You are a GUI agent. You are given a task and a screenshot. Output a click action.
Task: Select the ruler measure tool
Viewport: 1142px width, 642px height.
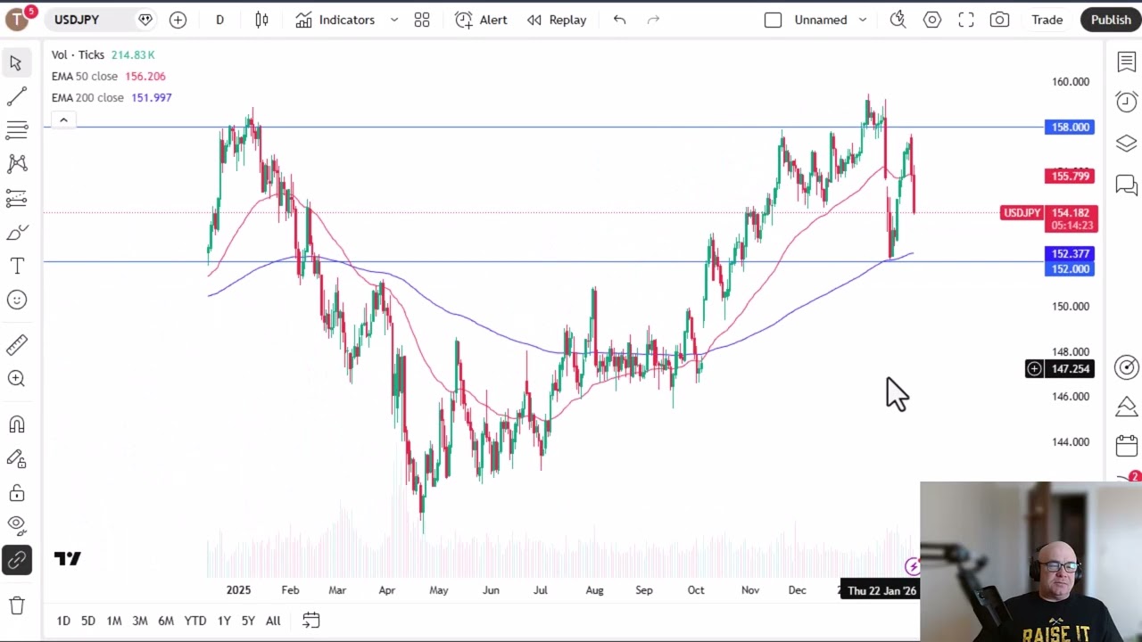coord(16,345)
